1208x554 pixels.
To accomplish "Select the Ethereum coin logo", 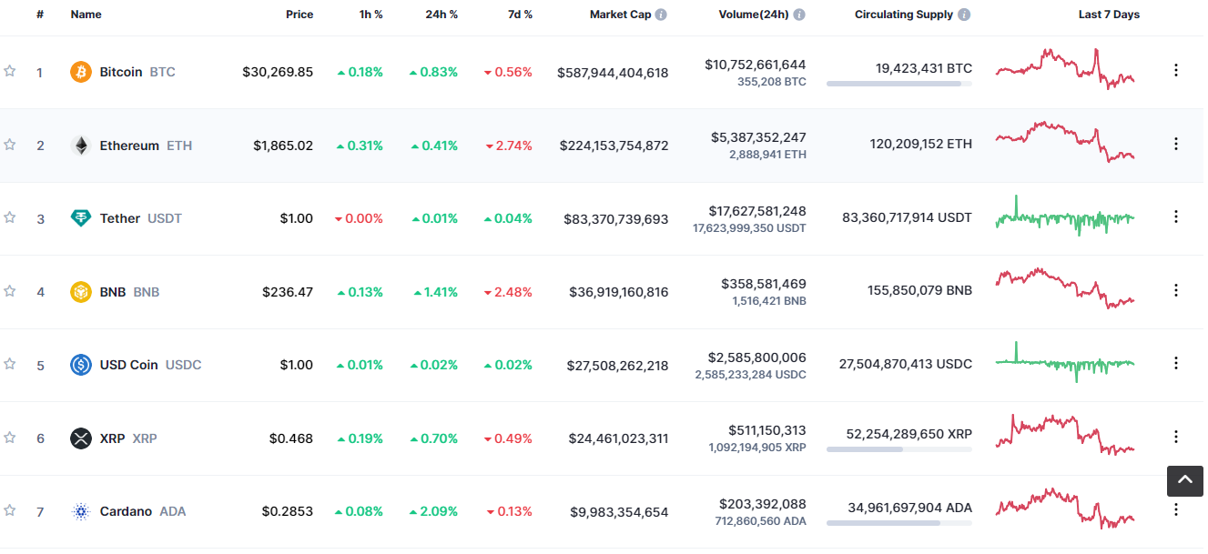I will (x=83, y=145).
